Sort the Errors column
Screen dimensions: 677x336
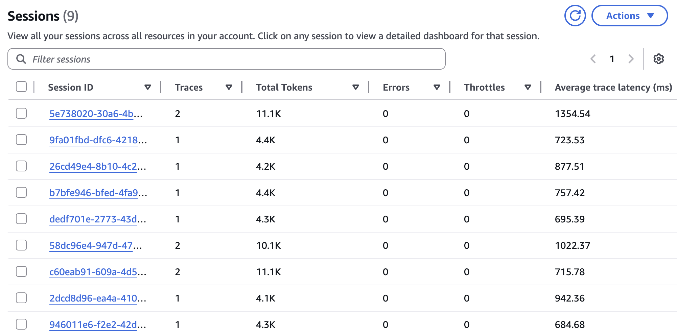click(437, 87)
